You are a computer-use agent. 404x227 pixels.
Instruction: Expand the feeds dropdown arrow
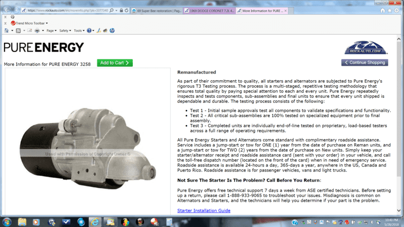24,31
